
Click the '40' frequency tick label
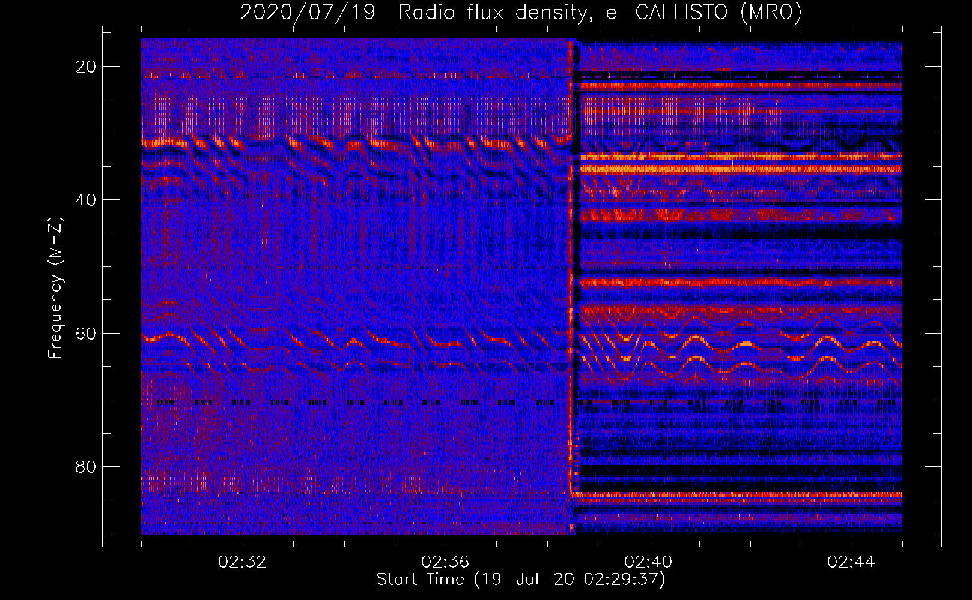(x=87, y=200)
